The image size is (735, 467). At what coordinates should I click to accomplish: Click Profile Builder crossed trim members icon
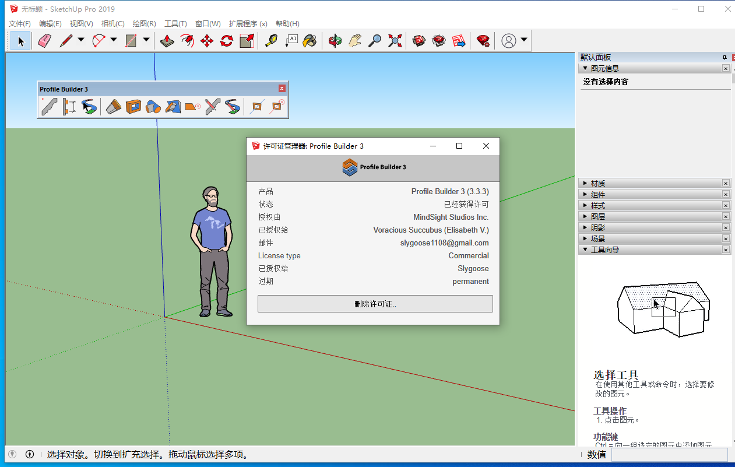pos(213,107)
